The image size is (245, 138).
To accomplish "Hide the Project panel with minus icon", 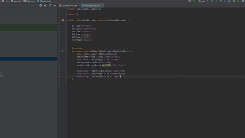I will [x=54, y=5].
